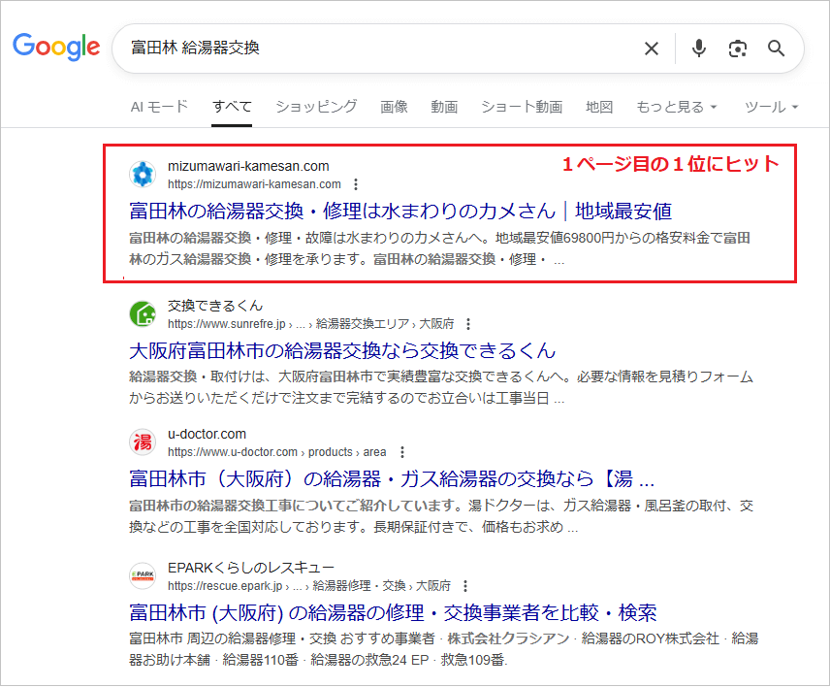Open 富田林市 (大阪府) の給湯器の修理 result link

coord(393,612)
